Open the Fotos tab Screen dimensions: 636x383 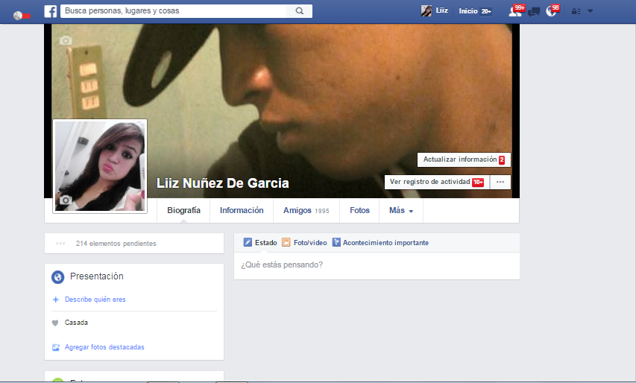pyautogui.click(x=359, y=210)
